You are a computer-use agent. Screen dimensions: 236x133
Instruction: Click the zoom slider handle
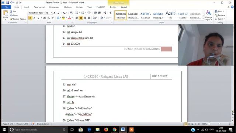220,124
